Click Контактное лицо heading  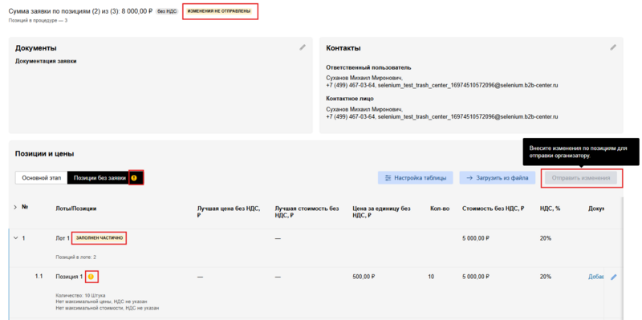(x=350, y=99)
